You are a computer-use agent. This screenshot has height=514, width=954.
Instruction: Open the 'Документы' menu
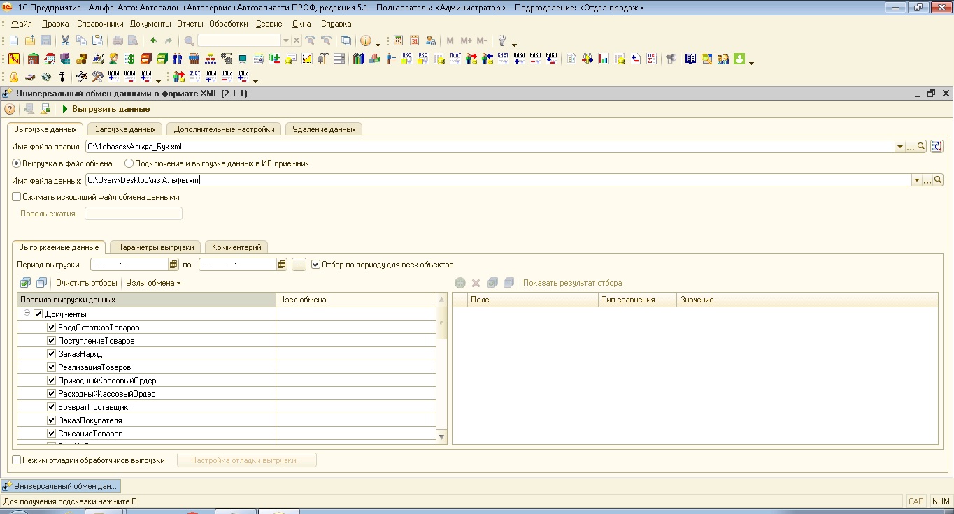(x=150, y=24)
